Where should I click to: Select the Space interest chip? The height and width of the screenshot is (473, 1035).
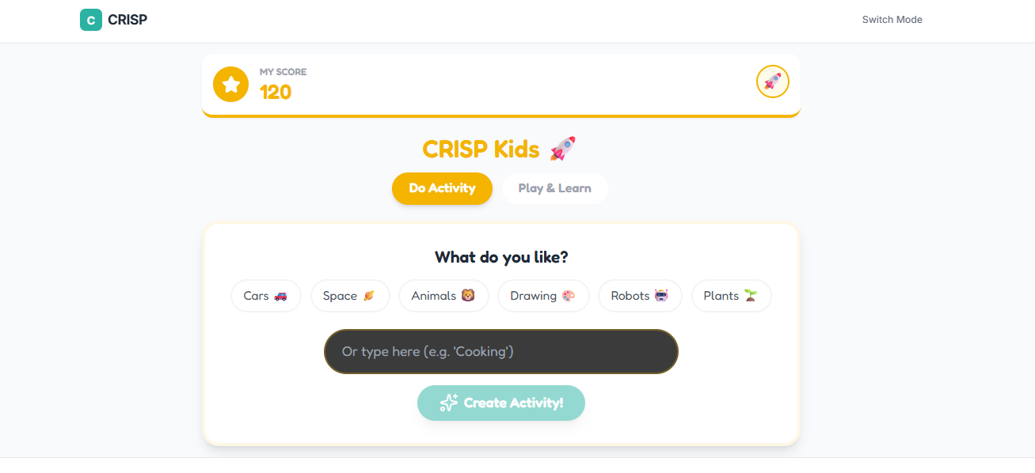(x=350, y=296)
